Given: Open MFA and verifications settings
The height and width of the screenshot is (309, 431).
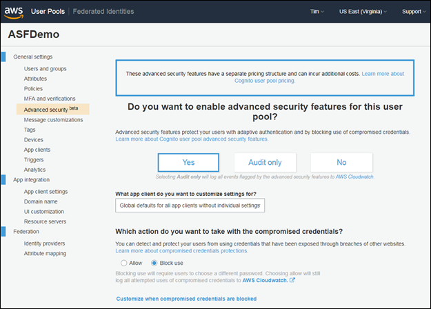Looking at the screenshot, I should pyautogui.click(x=50, y=99).
